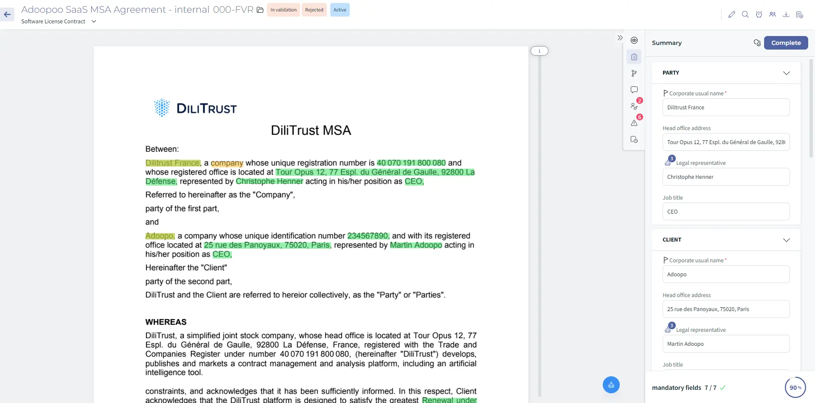Click highlighted 'Dilitrust France' in document
The height and width of the screenshot is (403, 815).
pyautogui.click(x=173, y=163)
